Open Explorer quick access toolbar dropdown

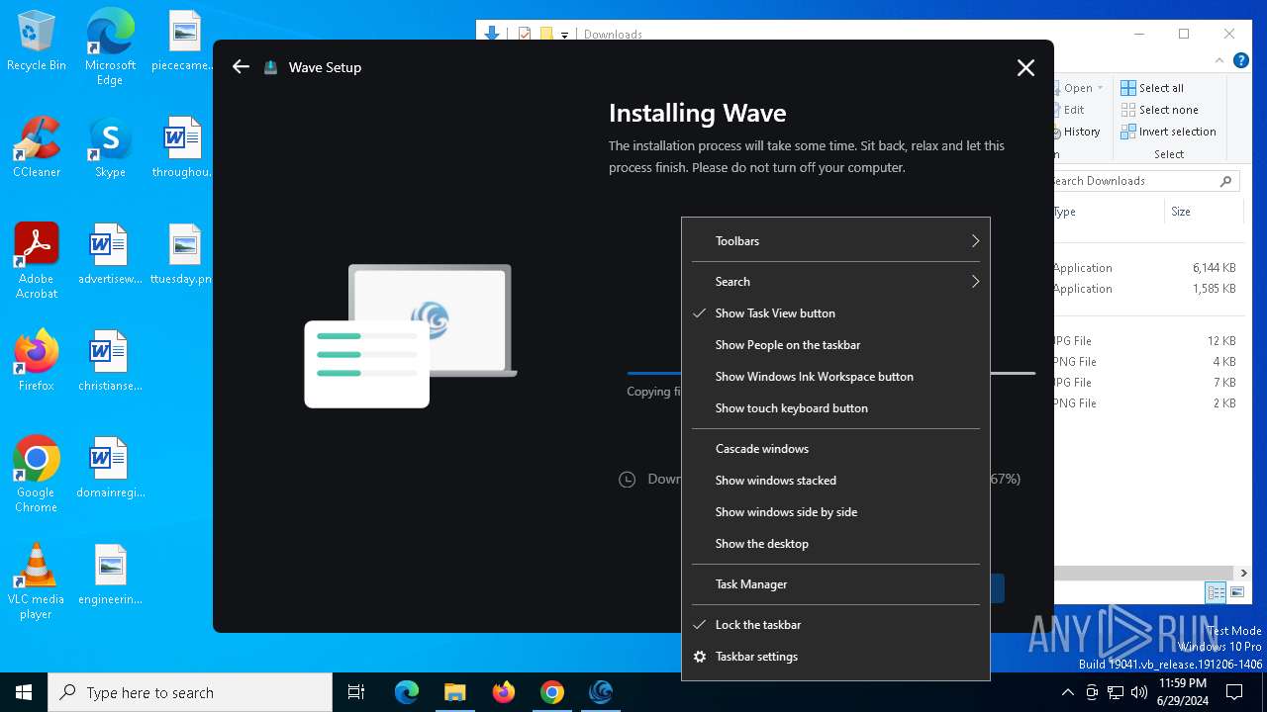pos(564,35)
